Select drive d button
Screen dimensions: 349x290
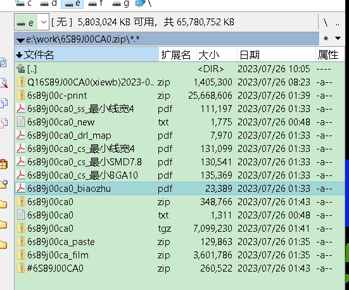(48, 4)
